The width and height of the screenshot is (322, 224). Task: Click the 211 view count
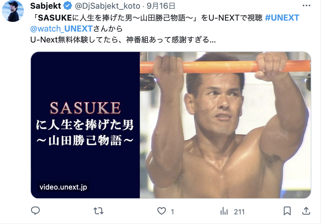[239, 212]
